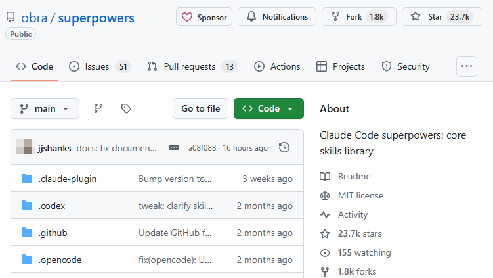Click the jjshanks avatar thumbnail
Image resolution: width=493 pixels, height=278 pixels.
pyautogui.click(x=24, y=147)
